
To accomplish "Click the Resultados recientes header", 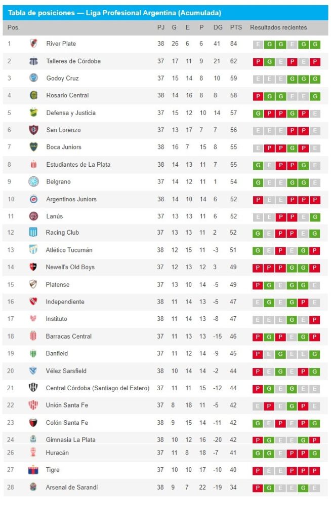I will pos(278,27).
